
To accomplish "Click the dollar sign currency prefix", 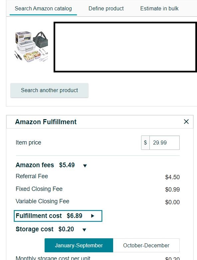I will pos(145,143).
